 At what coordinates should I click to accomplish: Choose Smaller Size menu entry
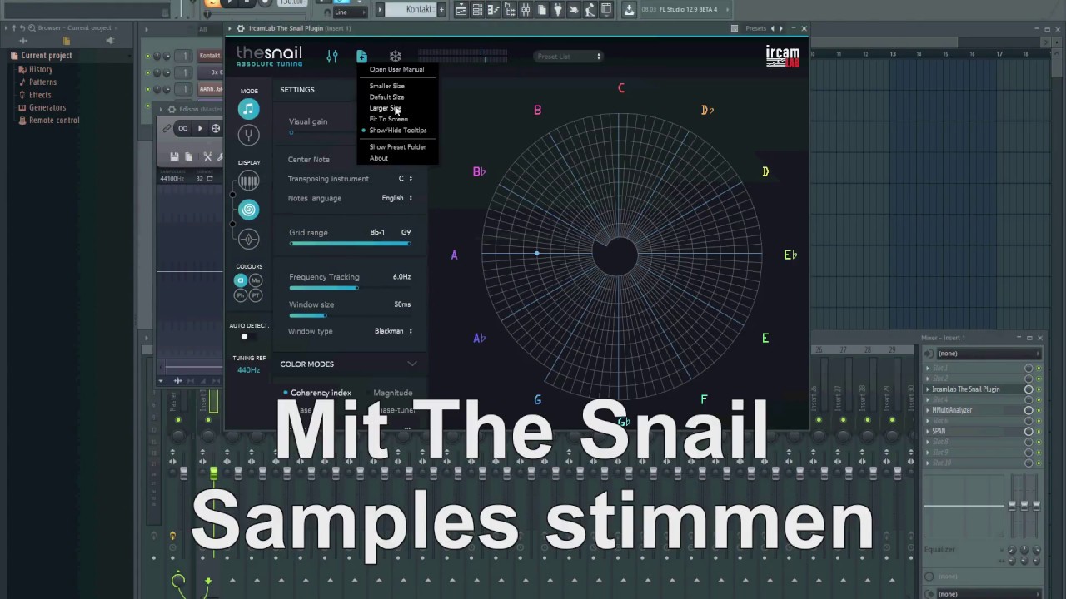[x=387, y=86]
